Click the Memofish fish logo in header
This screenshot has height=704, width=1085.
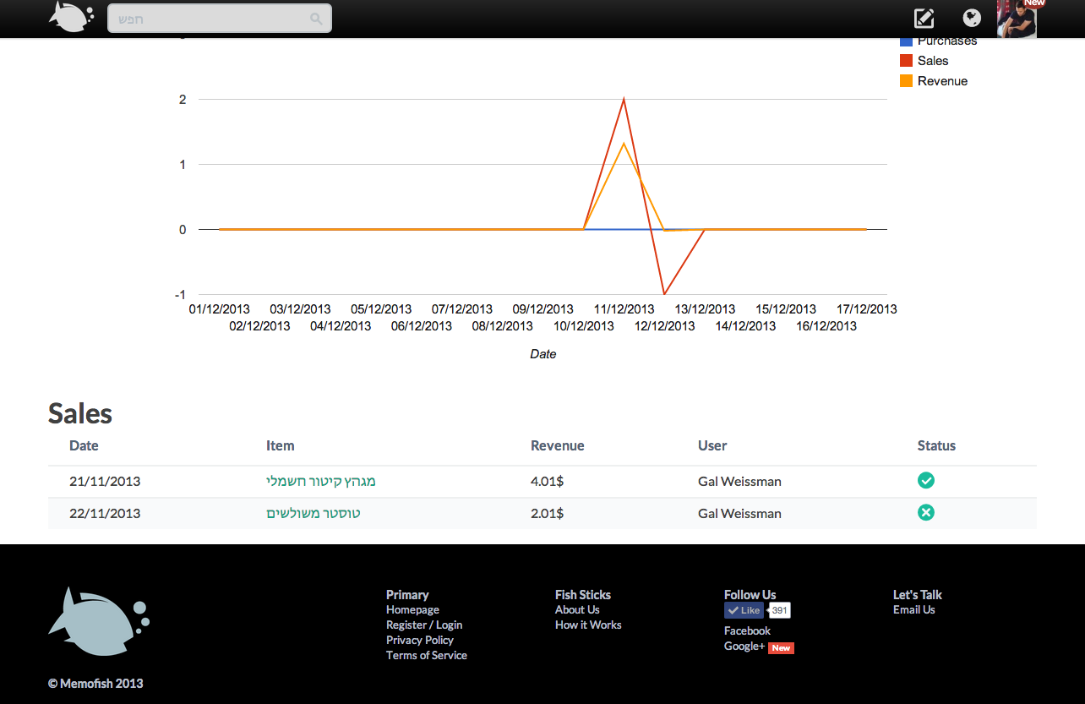click(71, 18)
